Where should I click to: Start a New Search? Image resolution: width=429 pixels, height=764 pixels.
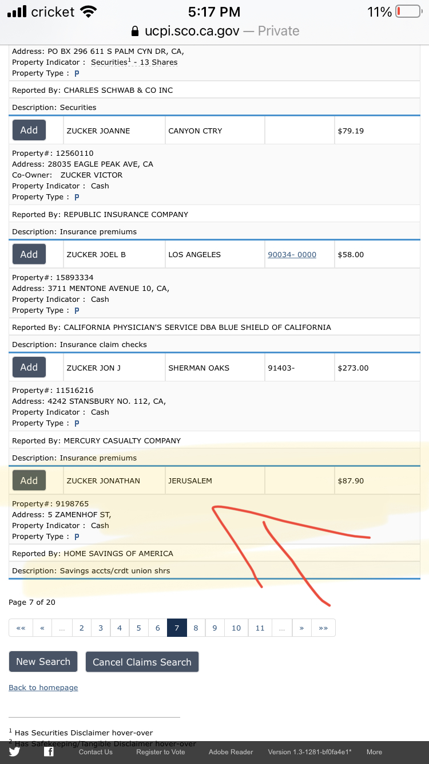[x=43, y=661]
